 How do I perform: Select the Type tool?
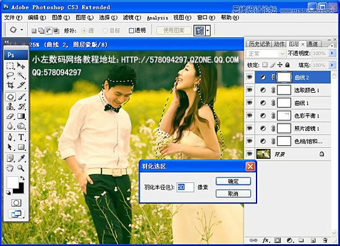tap(21, 137)
